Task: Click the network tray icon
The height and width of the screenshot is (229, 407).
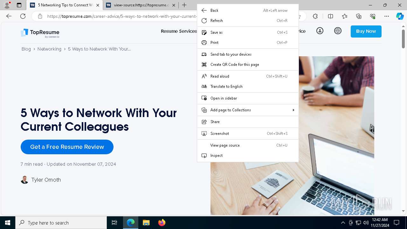Action: [358, 223]
